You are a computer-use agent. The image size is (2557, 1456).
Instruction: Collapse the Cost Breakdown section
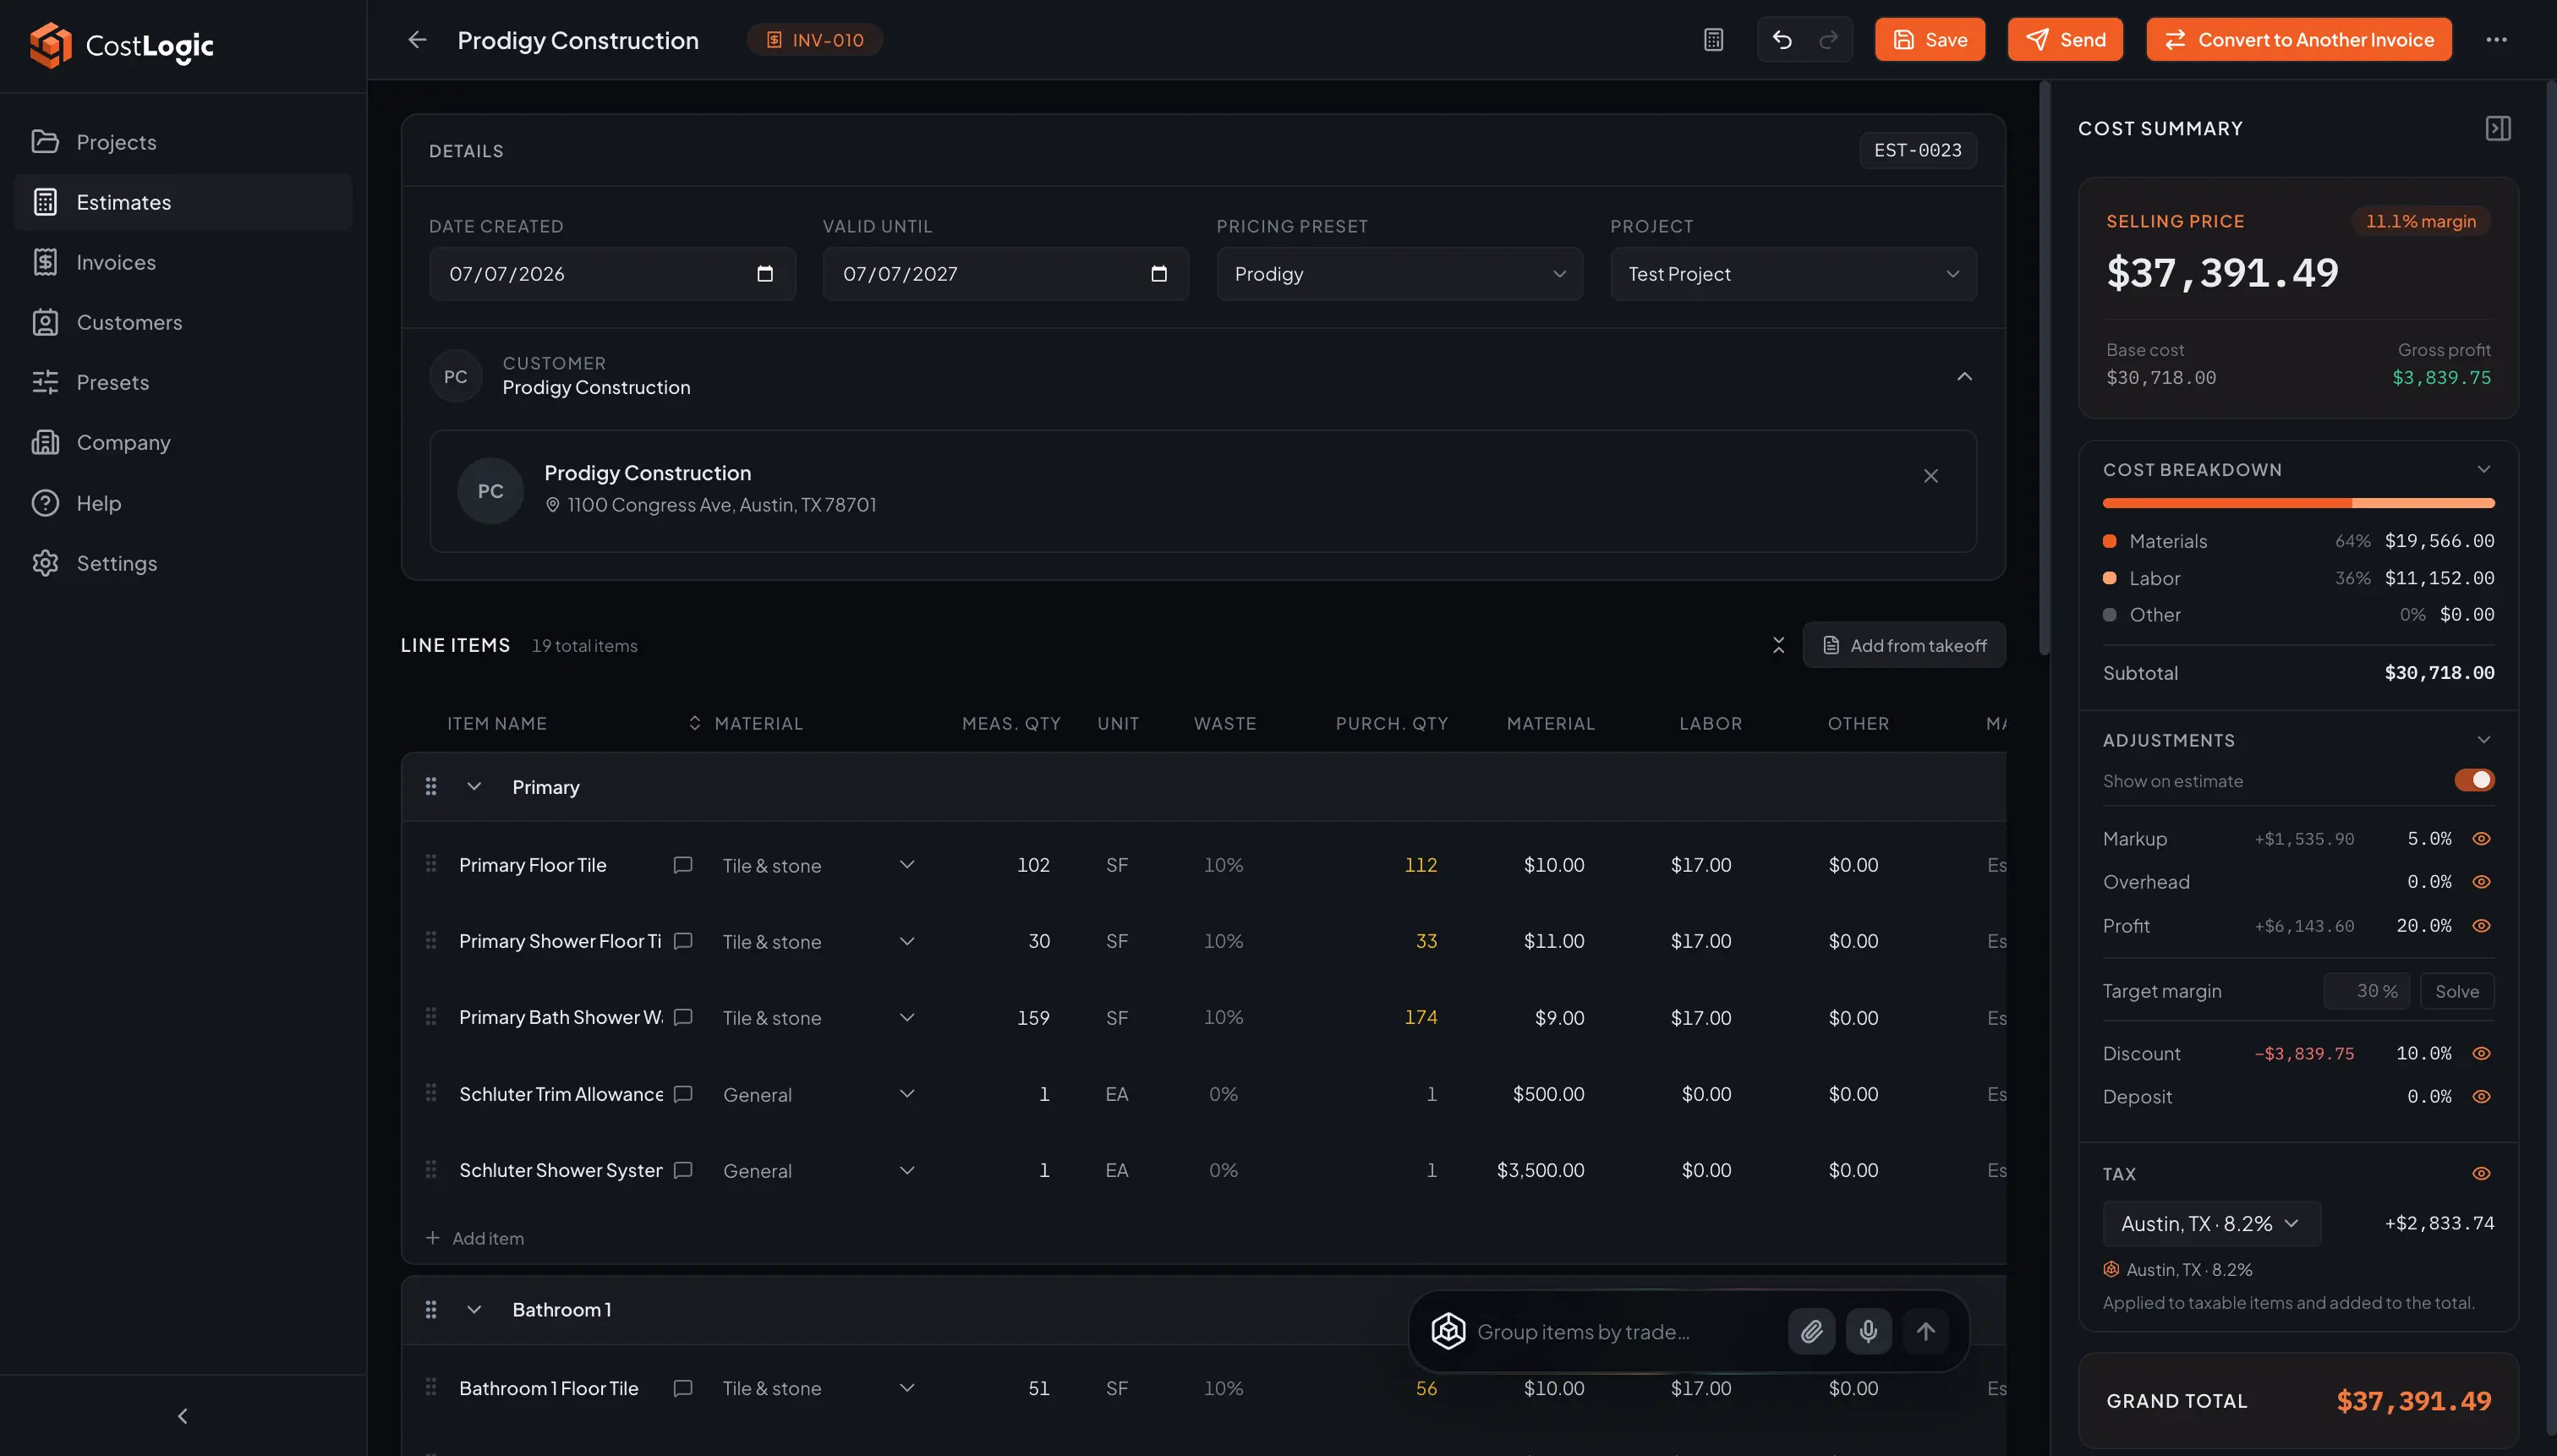point(2483,470)
